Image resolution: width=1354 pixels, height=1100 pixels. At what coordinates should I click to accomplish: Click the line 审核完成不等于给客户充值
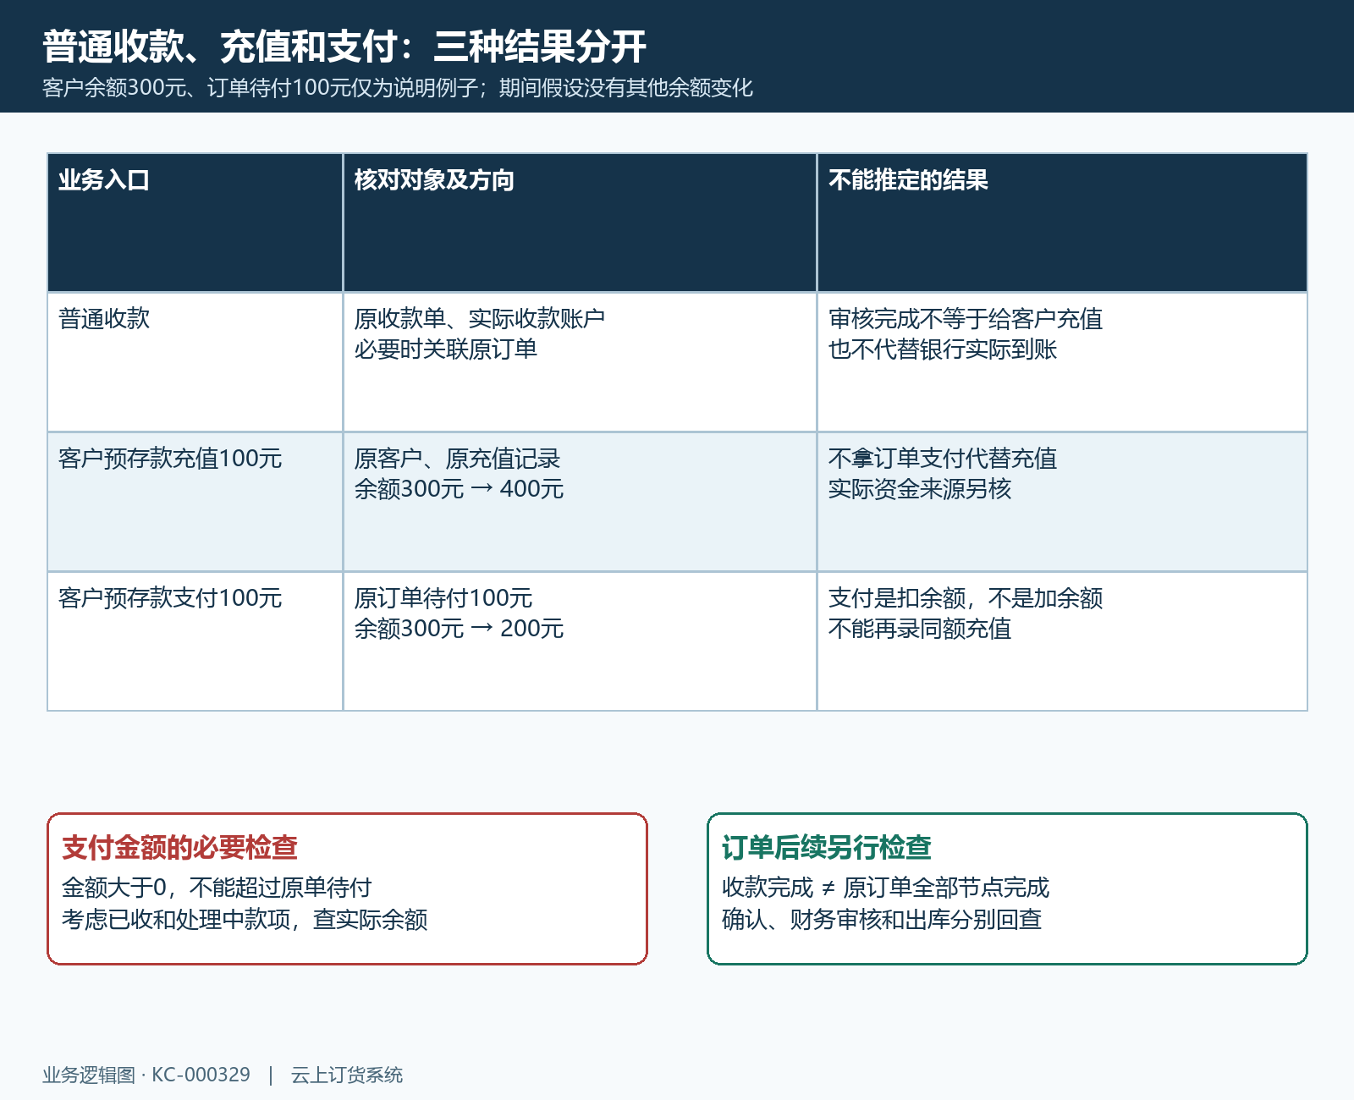point(966,319)
